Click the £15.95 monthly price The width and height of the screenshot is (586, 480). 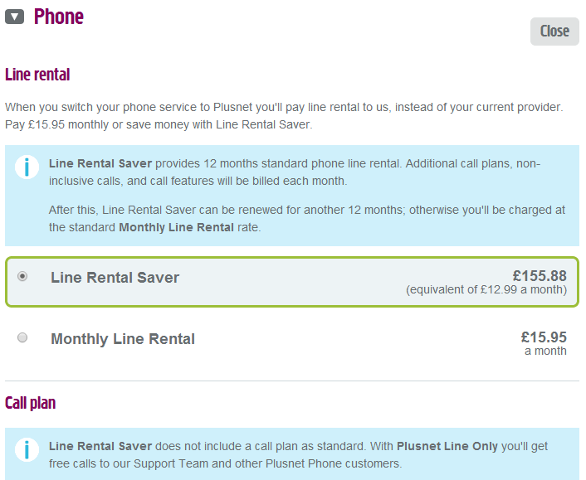click(544, 337)
